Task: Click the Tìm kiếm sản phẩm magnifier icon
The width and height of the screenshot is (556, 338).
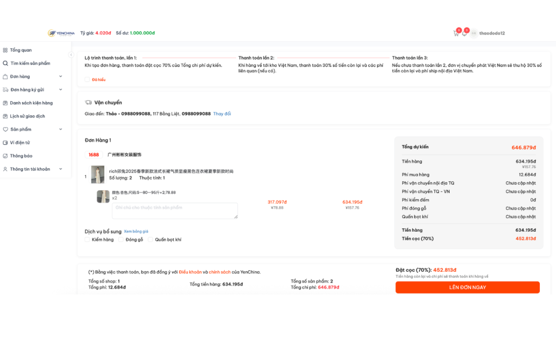Action: point(5,63)
